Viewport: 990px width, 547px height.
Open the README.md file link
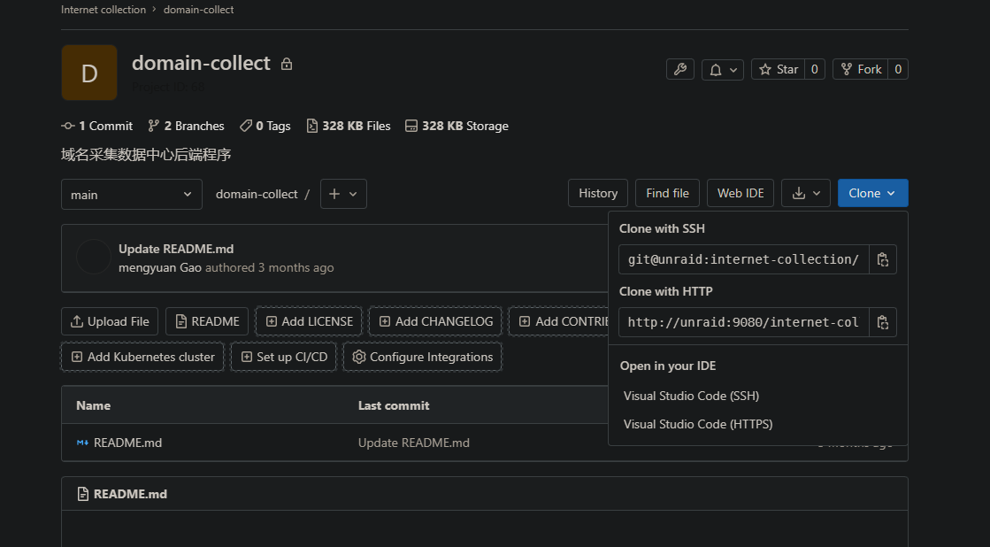(127, 443)
